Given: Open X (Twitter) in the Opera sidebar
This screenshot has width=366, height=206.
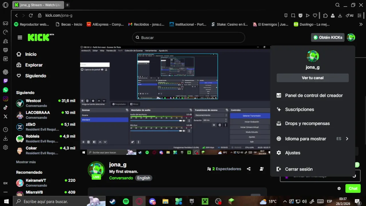Looking at the screenshot, I should [x=5, y=116].
